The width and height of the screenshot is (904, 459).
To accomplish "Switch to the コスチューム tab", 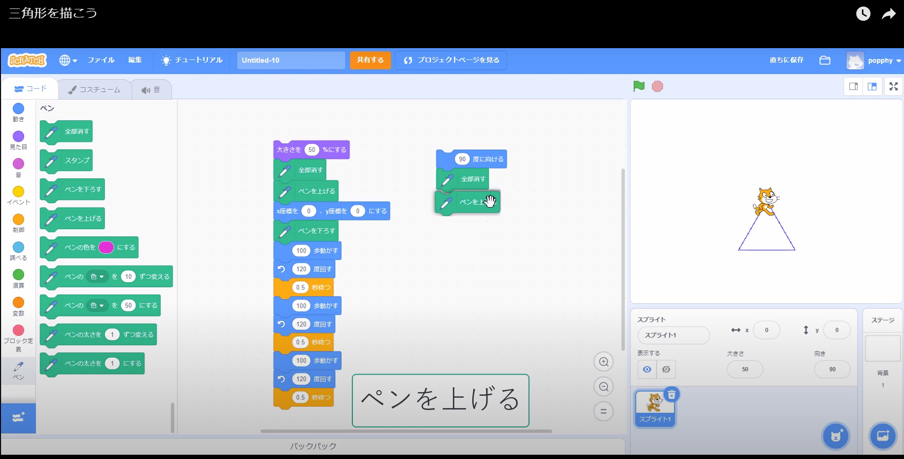I will 94,89.
